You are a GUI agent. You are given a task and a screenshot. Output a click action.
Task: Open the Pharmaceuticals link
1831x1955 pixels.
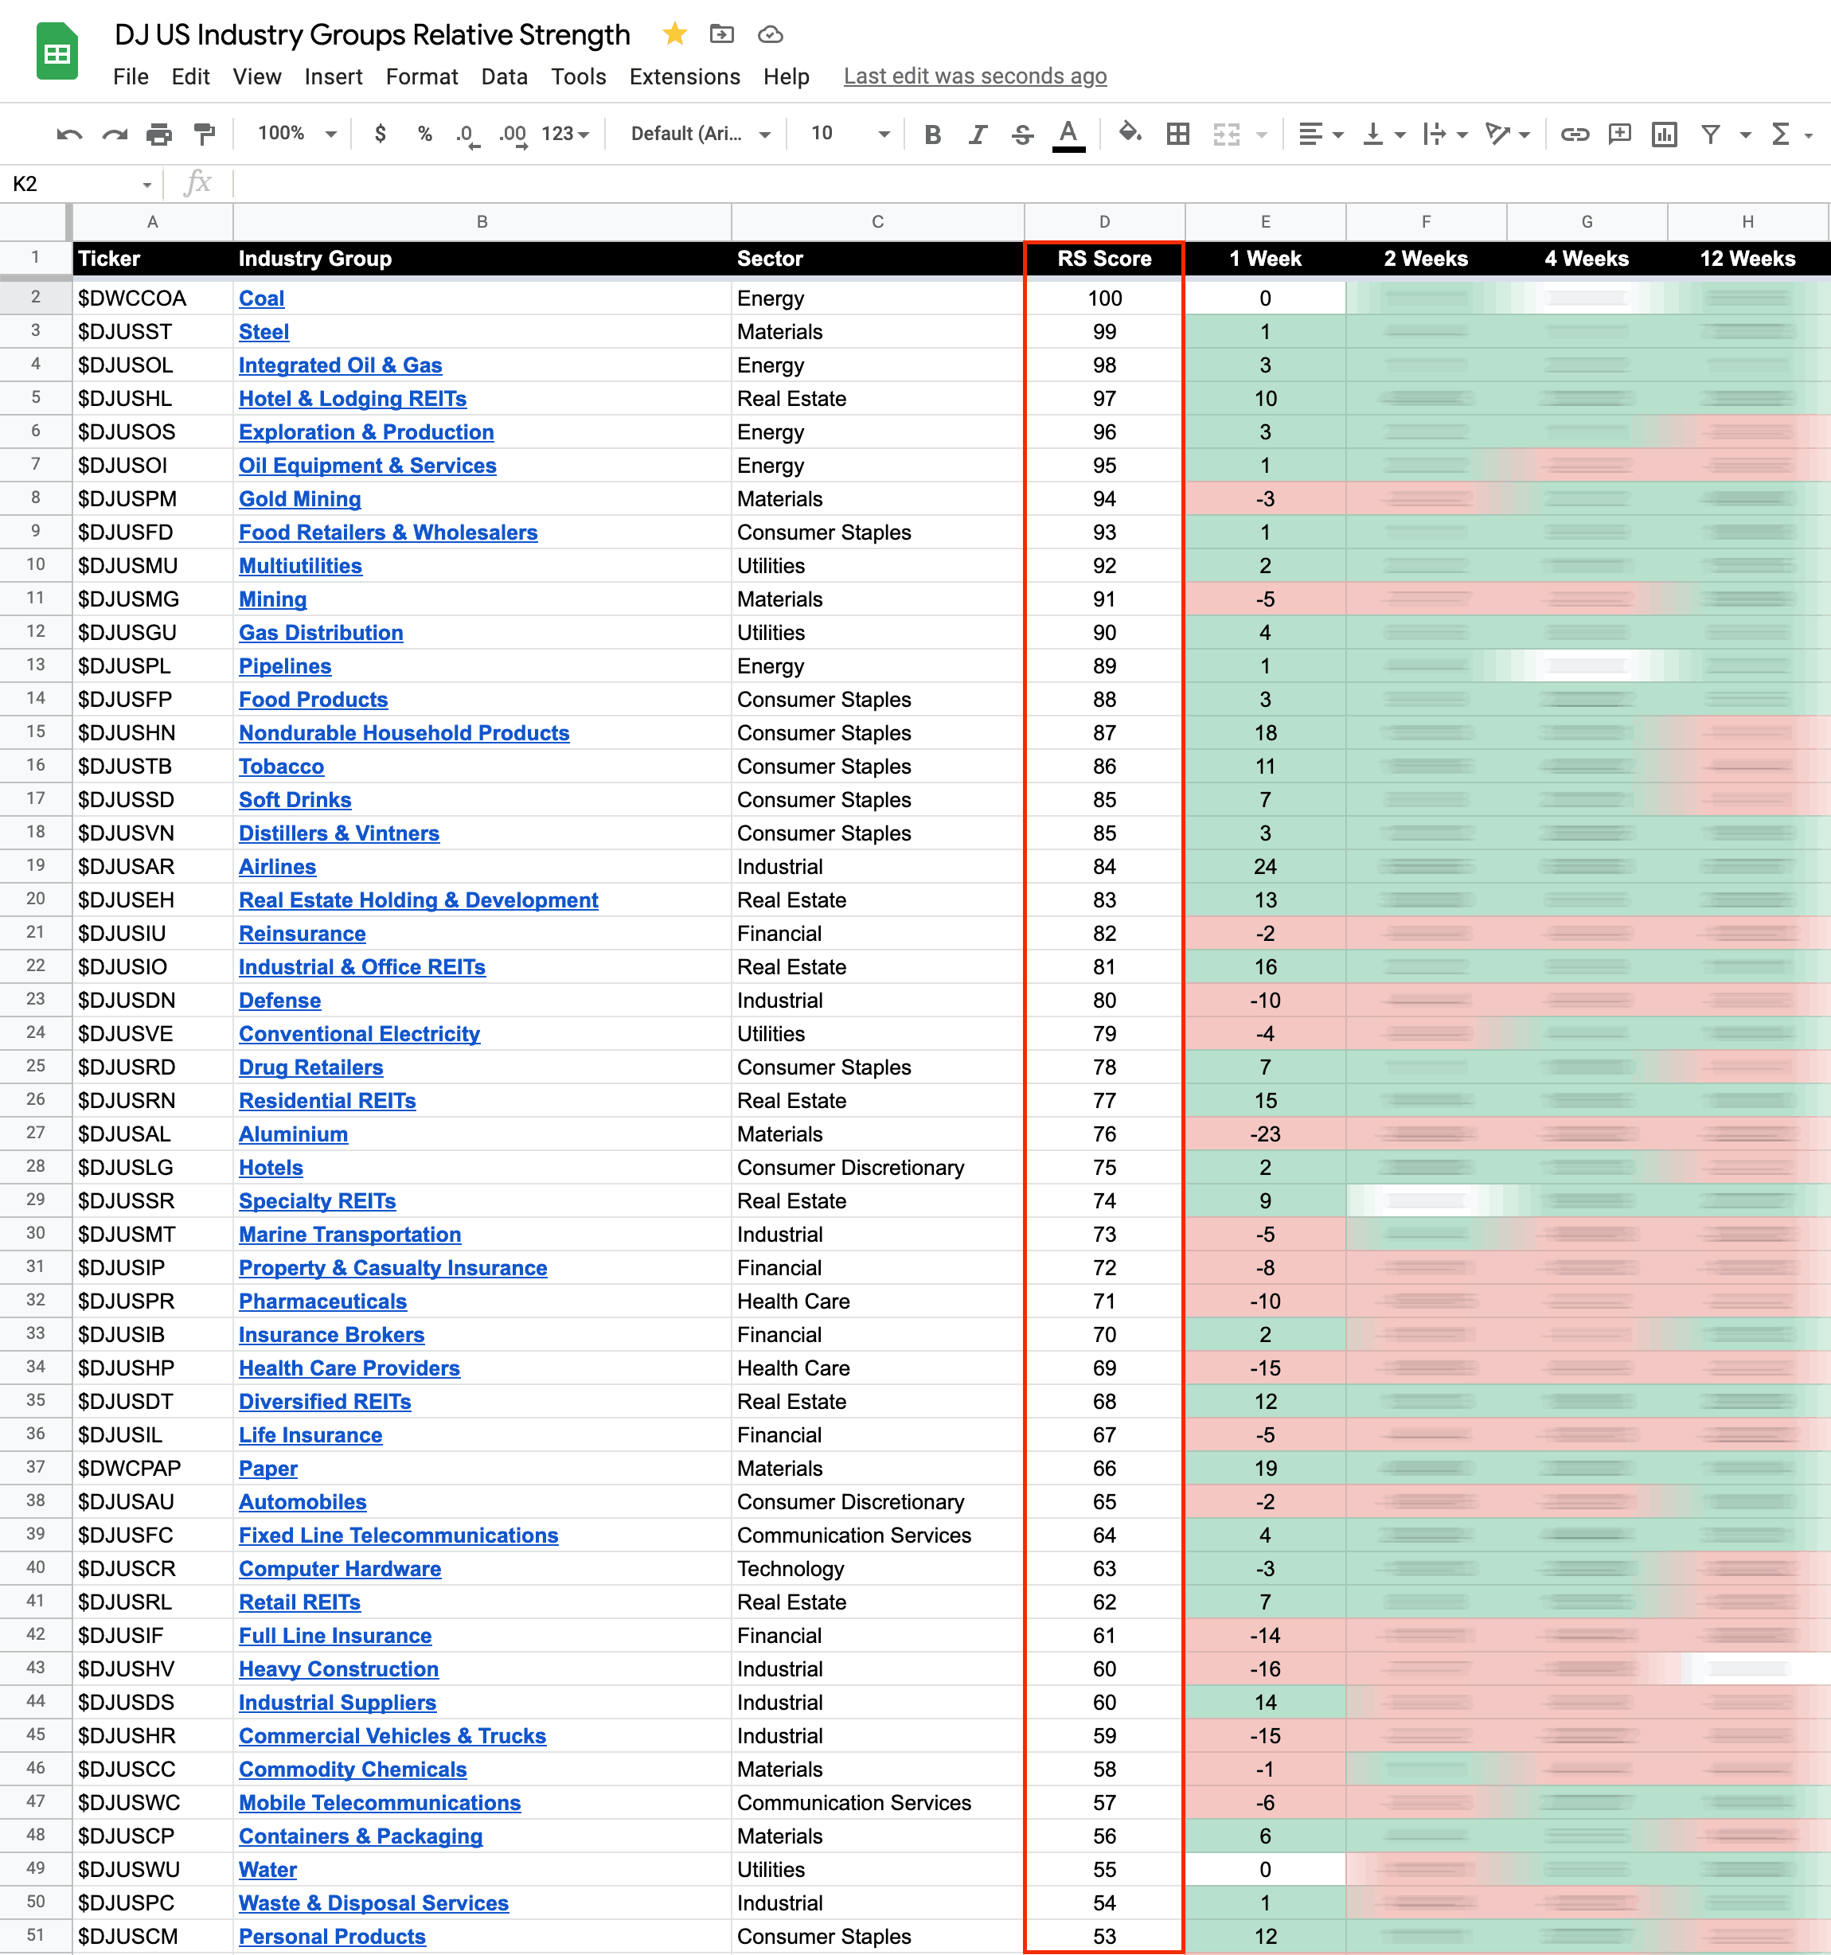pyautogui.click(x=322, y=1301)
